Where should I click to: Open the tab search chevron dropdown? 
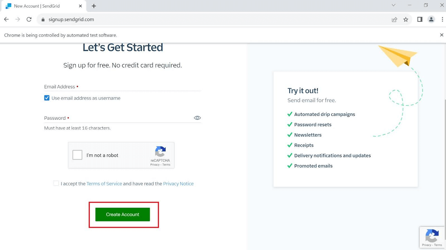click(x=393, y=5)
